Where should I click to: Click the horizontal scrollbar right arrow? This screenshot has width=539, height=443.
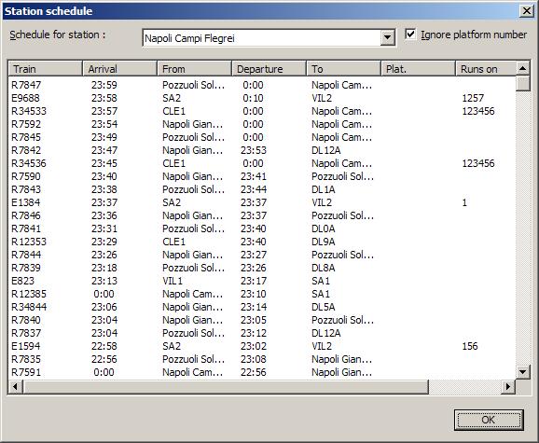coord(508,387)
